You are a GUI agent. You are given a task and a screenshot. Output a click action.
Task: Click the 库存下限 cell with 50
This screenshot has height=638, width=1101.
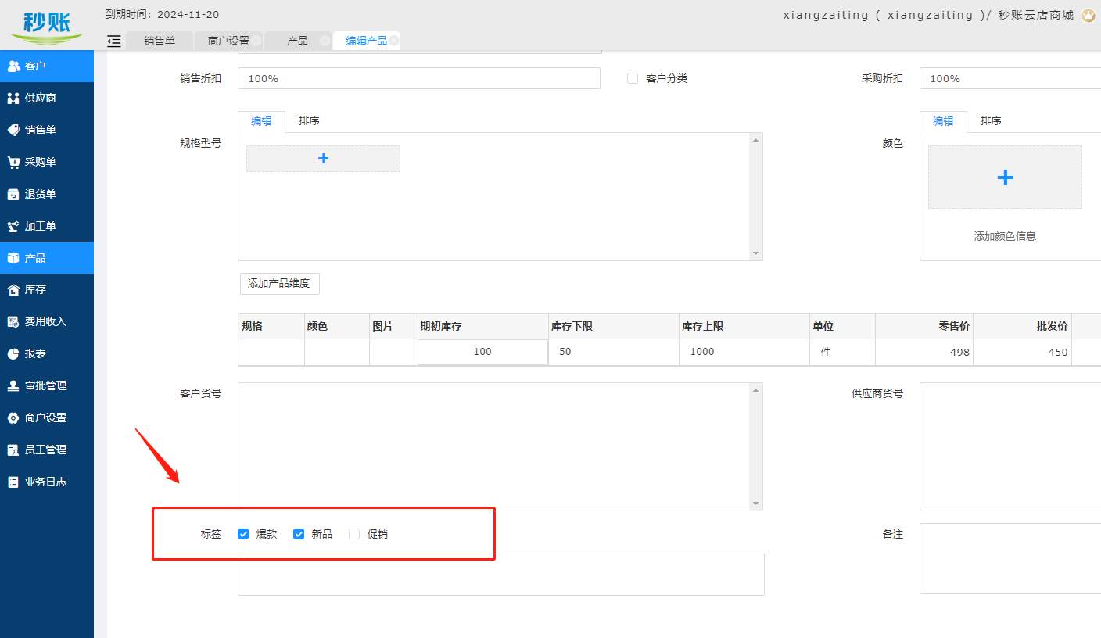614,352
